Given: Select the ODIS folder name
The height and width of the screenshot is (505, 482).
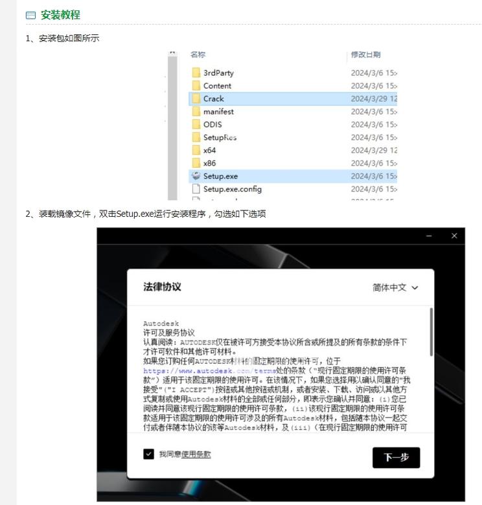Looking at the screenshot, I should [x=212, y=125].
